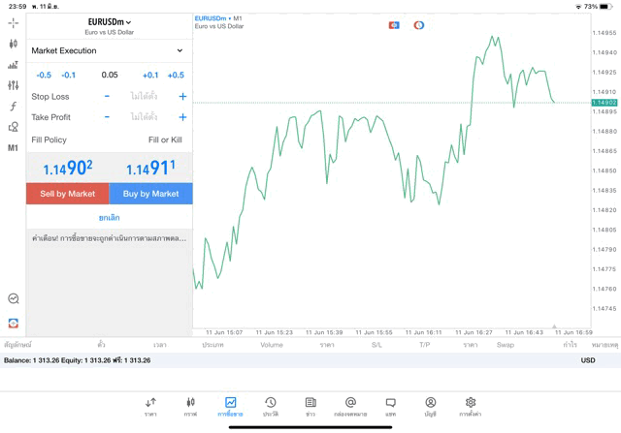Open the Market Execution order type dropdown
Image resolution: width=621 pixels, height=433 pixels.
tap(109, 50)
